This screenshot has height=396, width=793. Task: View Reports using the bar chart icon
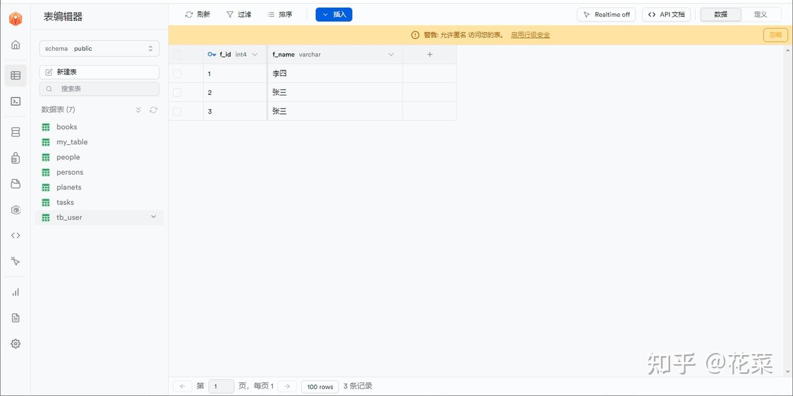pos(15,292)
